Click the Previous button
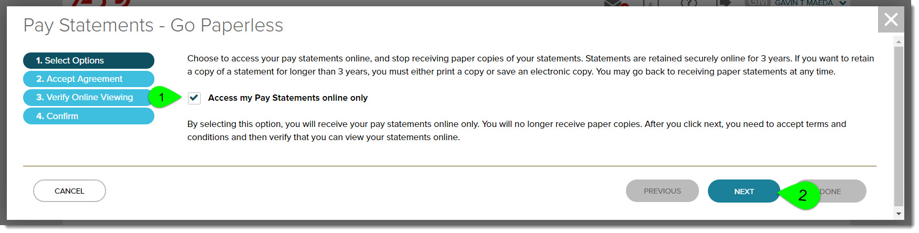Image resolution: width=919 pixels, height=233 pixels. coord(662,191)
